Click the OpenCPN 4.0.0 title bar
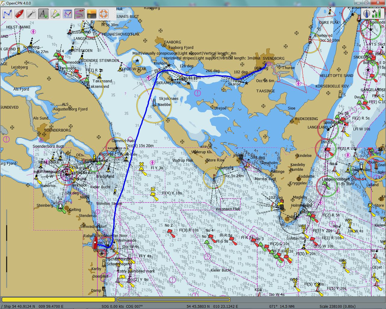Image resolution: width=386 pixels, height=309 pixels. coord(193,3)
